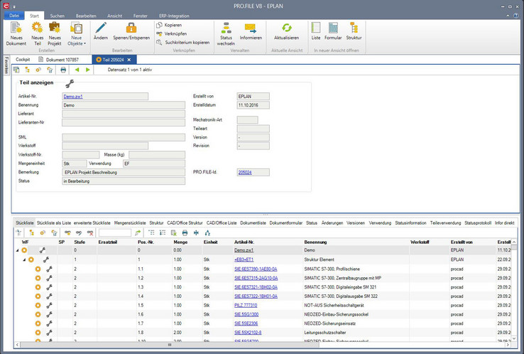Viewport: 524px width, 354px height.
Task: Collapse the =EB3+ET1 structure node
Action: [25, 260]
